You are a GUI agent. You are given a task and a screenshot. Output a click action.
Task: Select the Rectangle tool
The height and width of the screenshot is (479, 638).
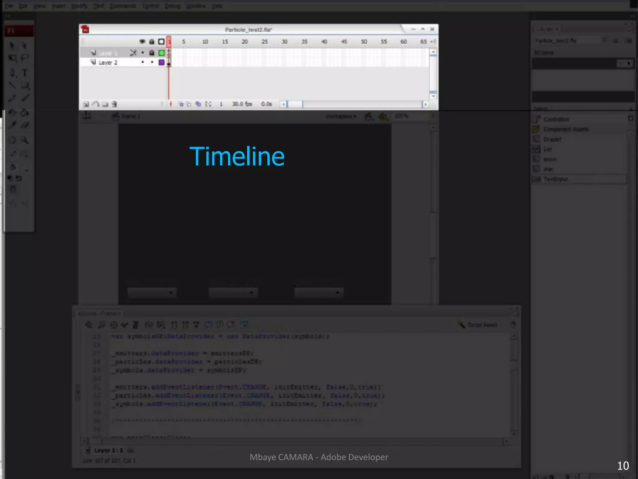coord(25,85)
